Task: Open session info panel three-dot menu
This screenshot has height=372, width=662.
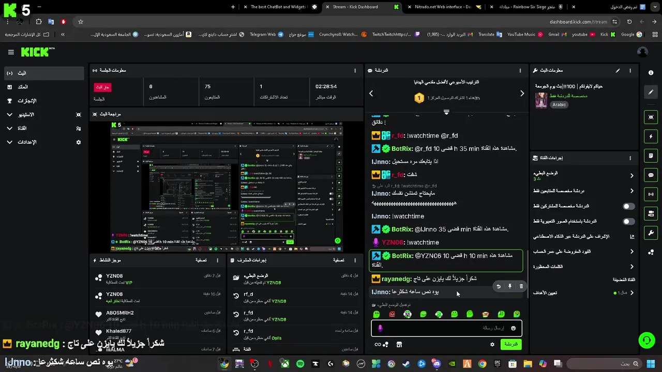Action: coord(355,70)
